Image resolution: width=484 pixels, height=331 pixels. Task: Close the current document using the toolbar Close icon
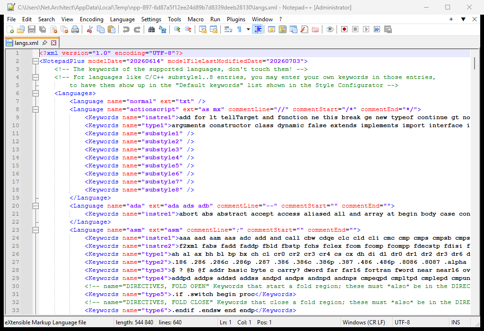53,29
